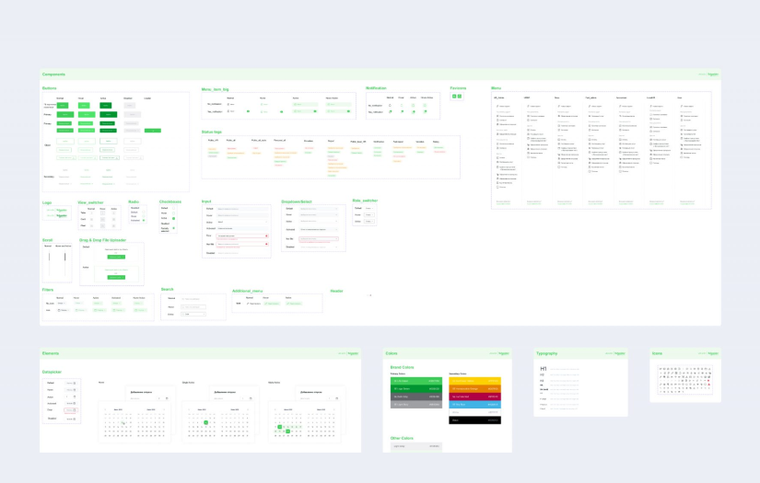Click the bottom logo in Logo section
The image size is (760, 483).
point(57,215)
